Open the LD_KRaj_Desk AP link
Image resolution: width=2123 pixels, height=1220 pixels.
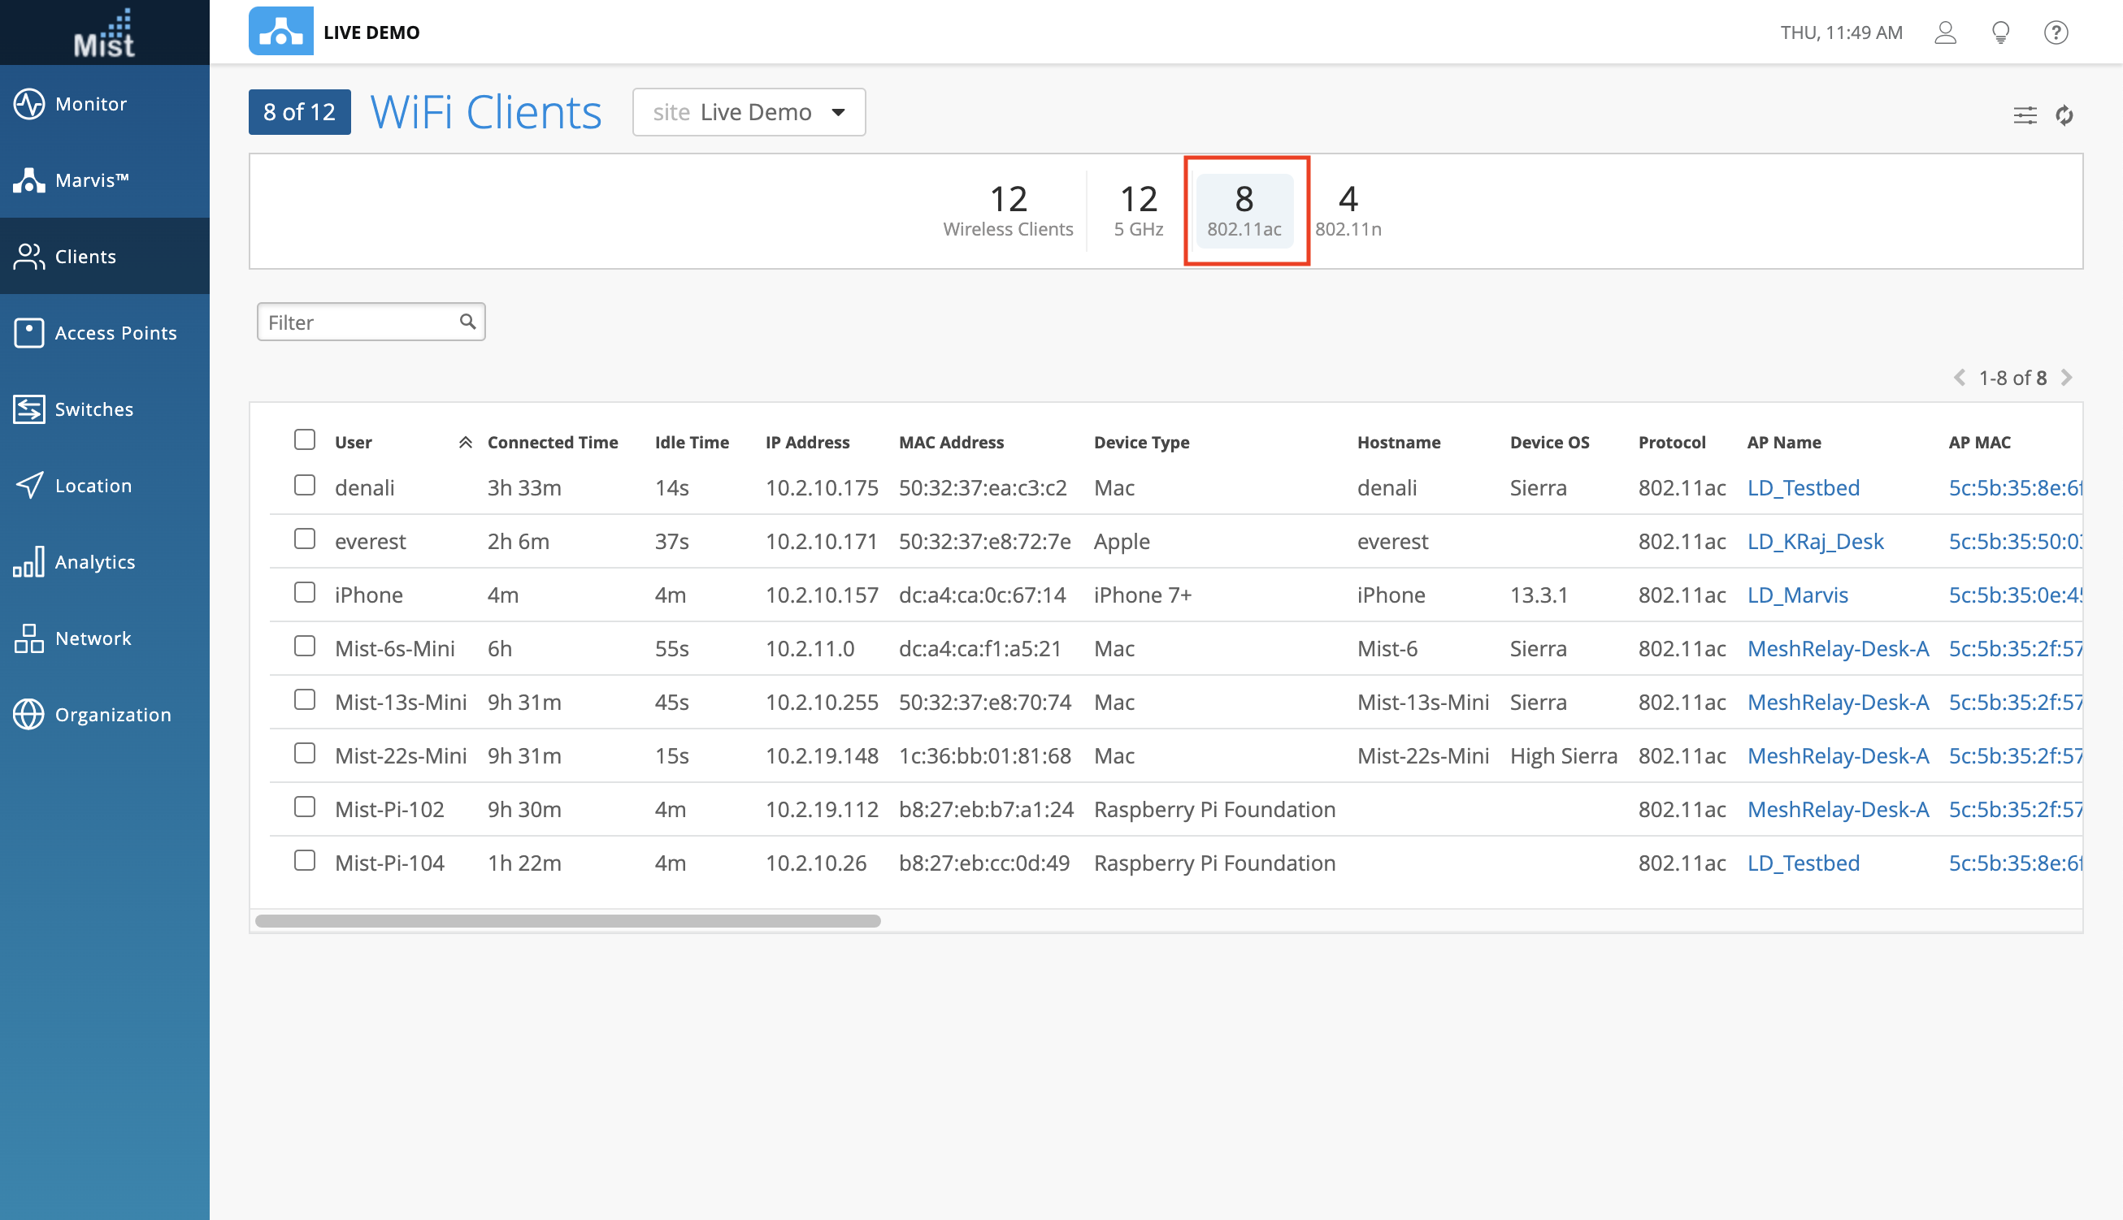[1814, 541]
